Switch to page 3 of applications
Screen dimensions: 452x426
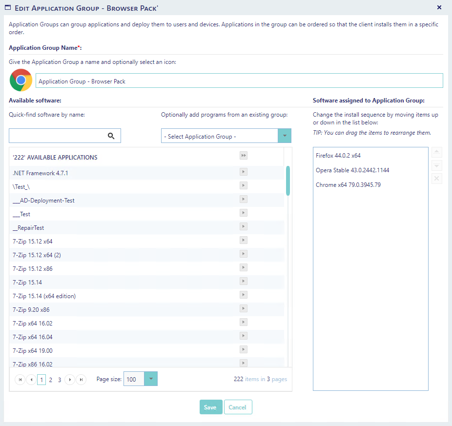[x=60, y=380]
